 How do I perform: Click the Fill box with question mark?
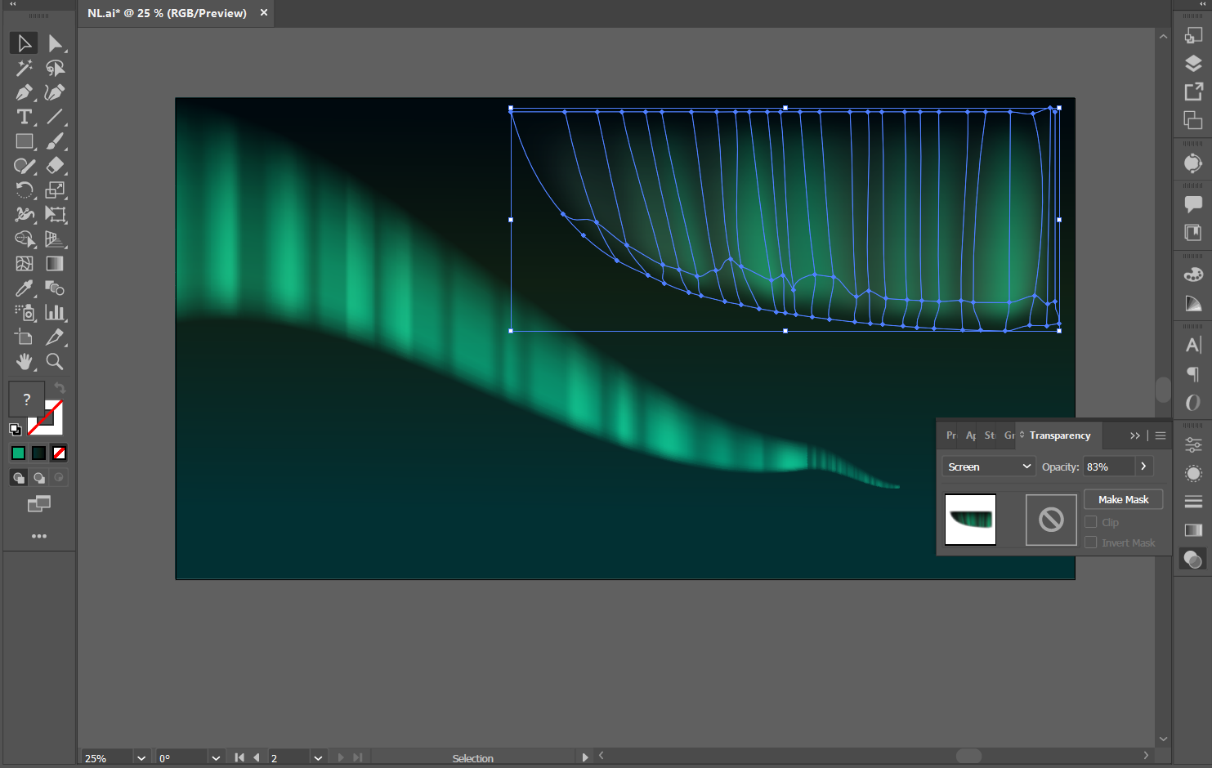pos(26,399)
